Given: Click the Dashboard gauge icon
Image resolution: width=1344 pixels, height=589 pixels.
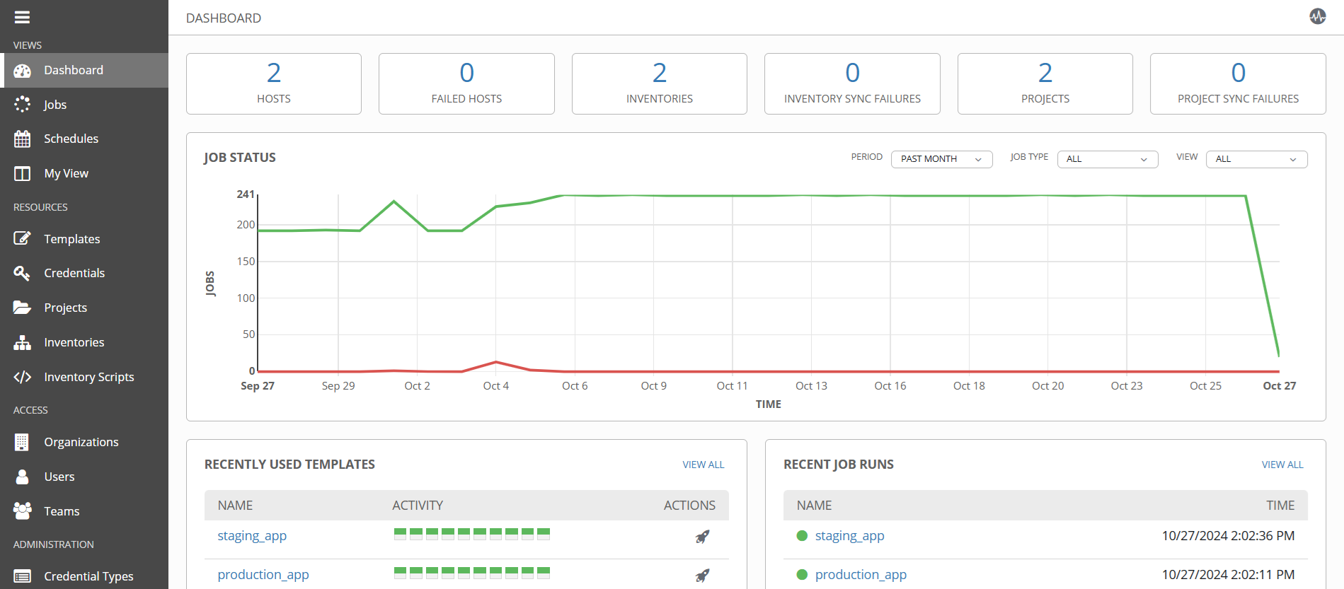Looking at the screenshot, I should pos(23,71).
